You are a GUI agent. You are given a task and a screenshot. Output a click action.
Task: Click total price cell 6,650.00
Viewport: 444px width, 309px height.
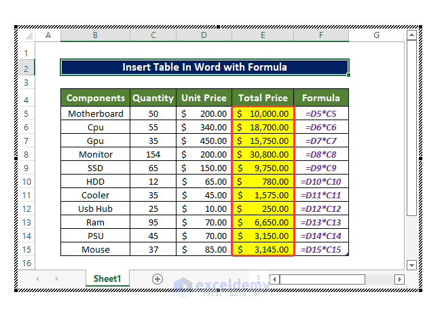(263, 222)
